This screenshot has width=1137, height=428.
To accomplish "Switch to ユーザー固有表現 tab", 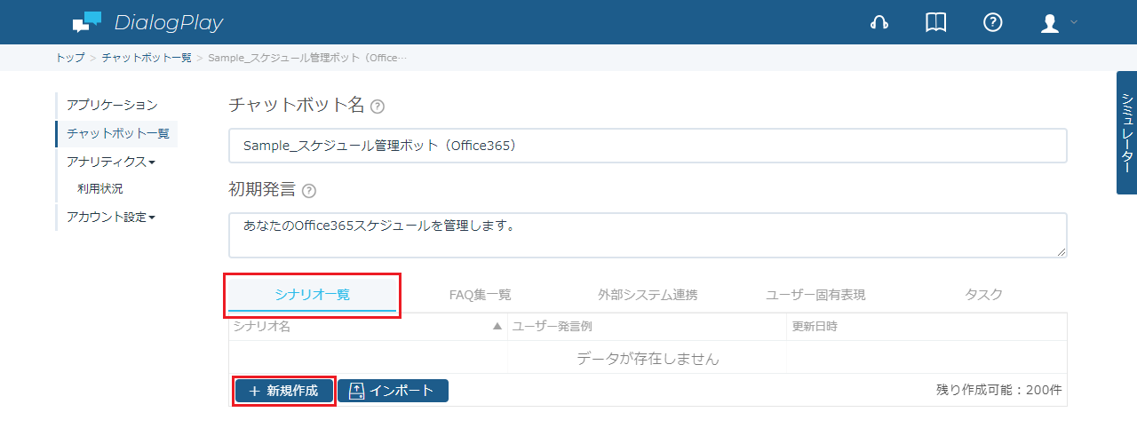I will point(815,295).
